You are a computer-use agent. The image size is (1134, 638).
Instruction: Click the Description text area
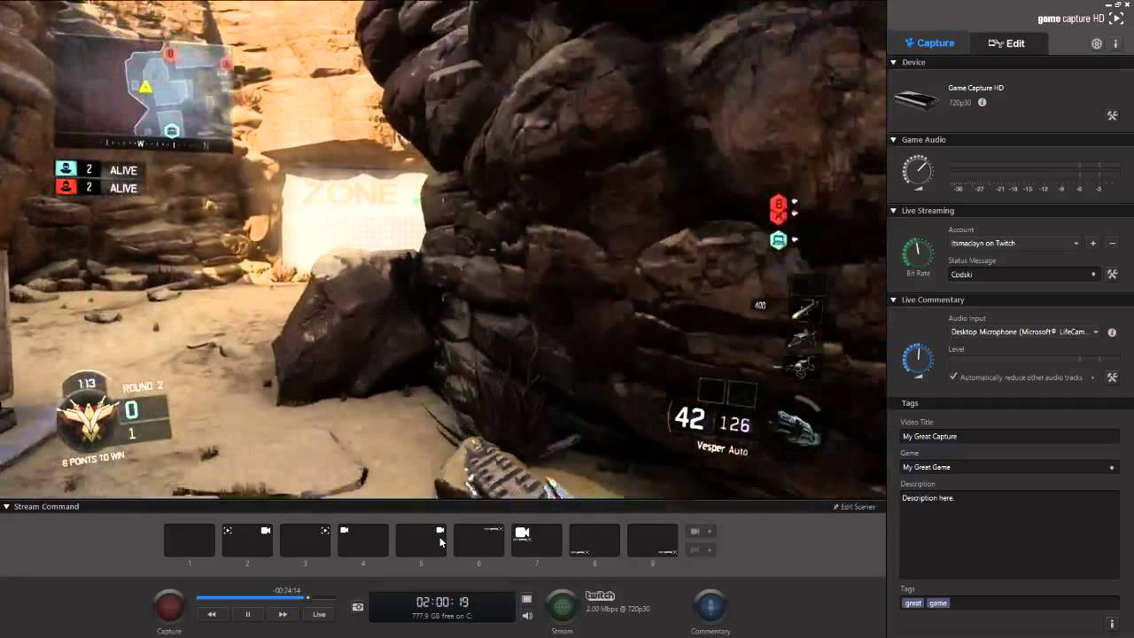[x=1009, y=535]
